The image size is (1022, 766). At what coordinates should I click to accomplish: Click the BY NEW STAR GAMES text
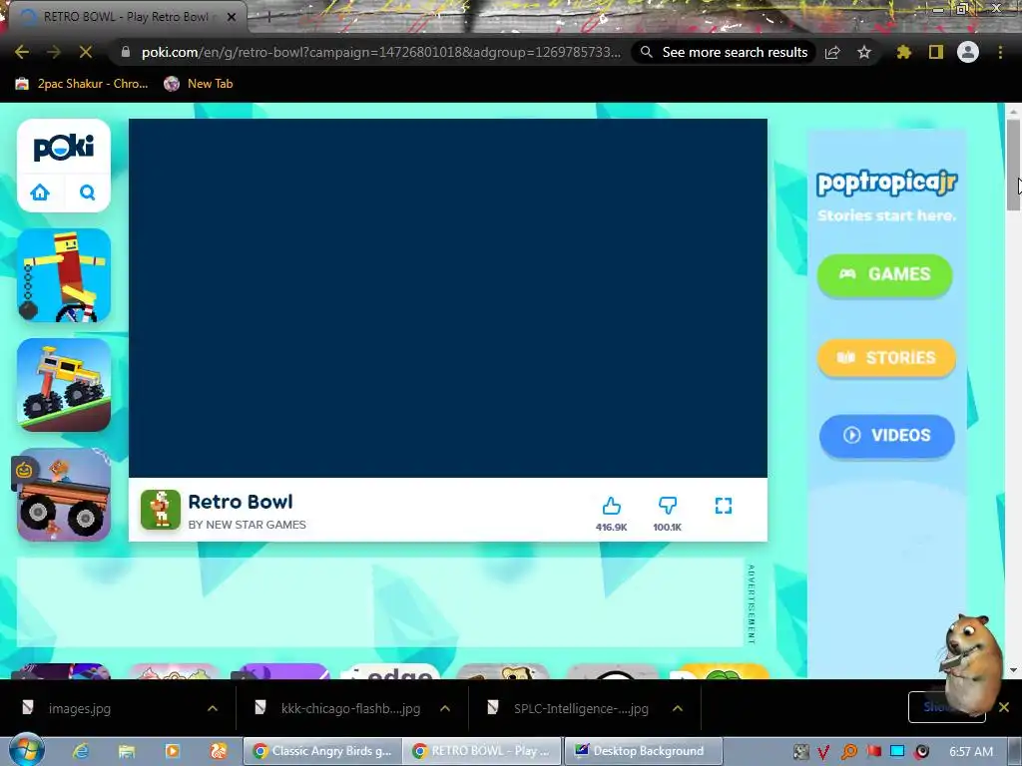[248, 525]
